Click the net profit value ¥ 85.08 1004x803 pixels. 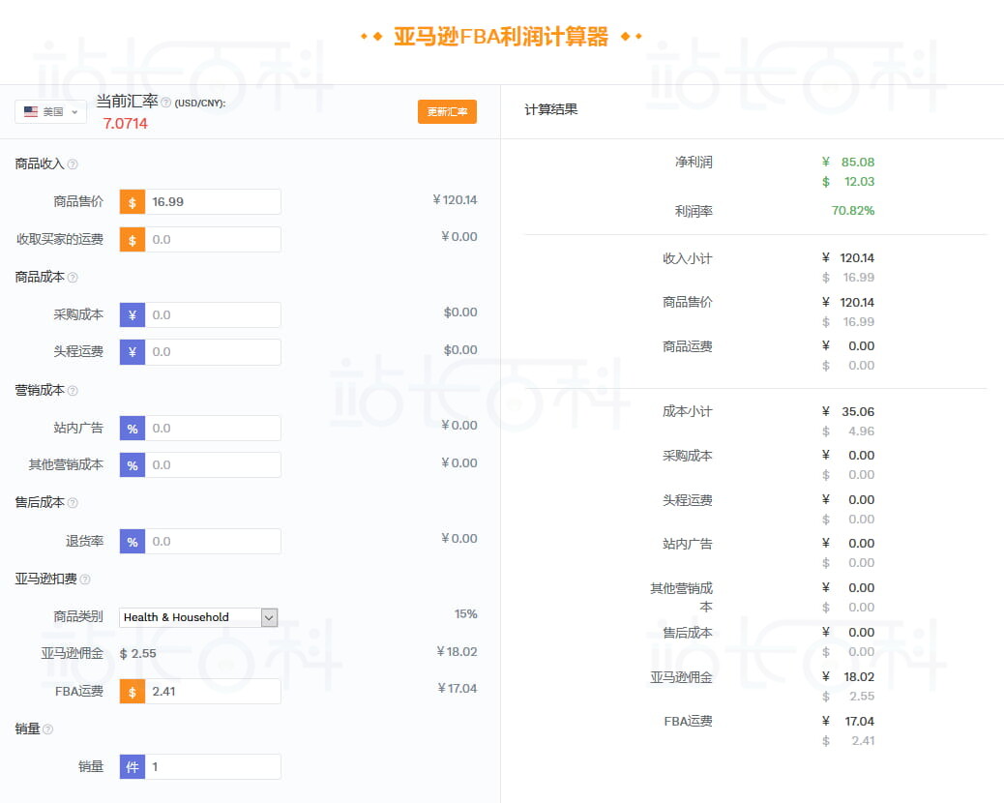coord(847,162)
